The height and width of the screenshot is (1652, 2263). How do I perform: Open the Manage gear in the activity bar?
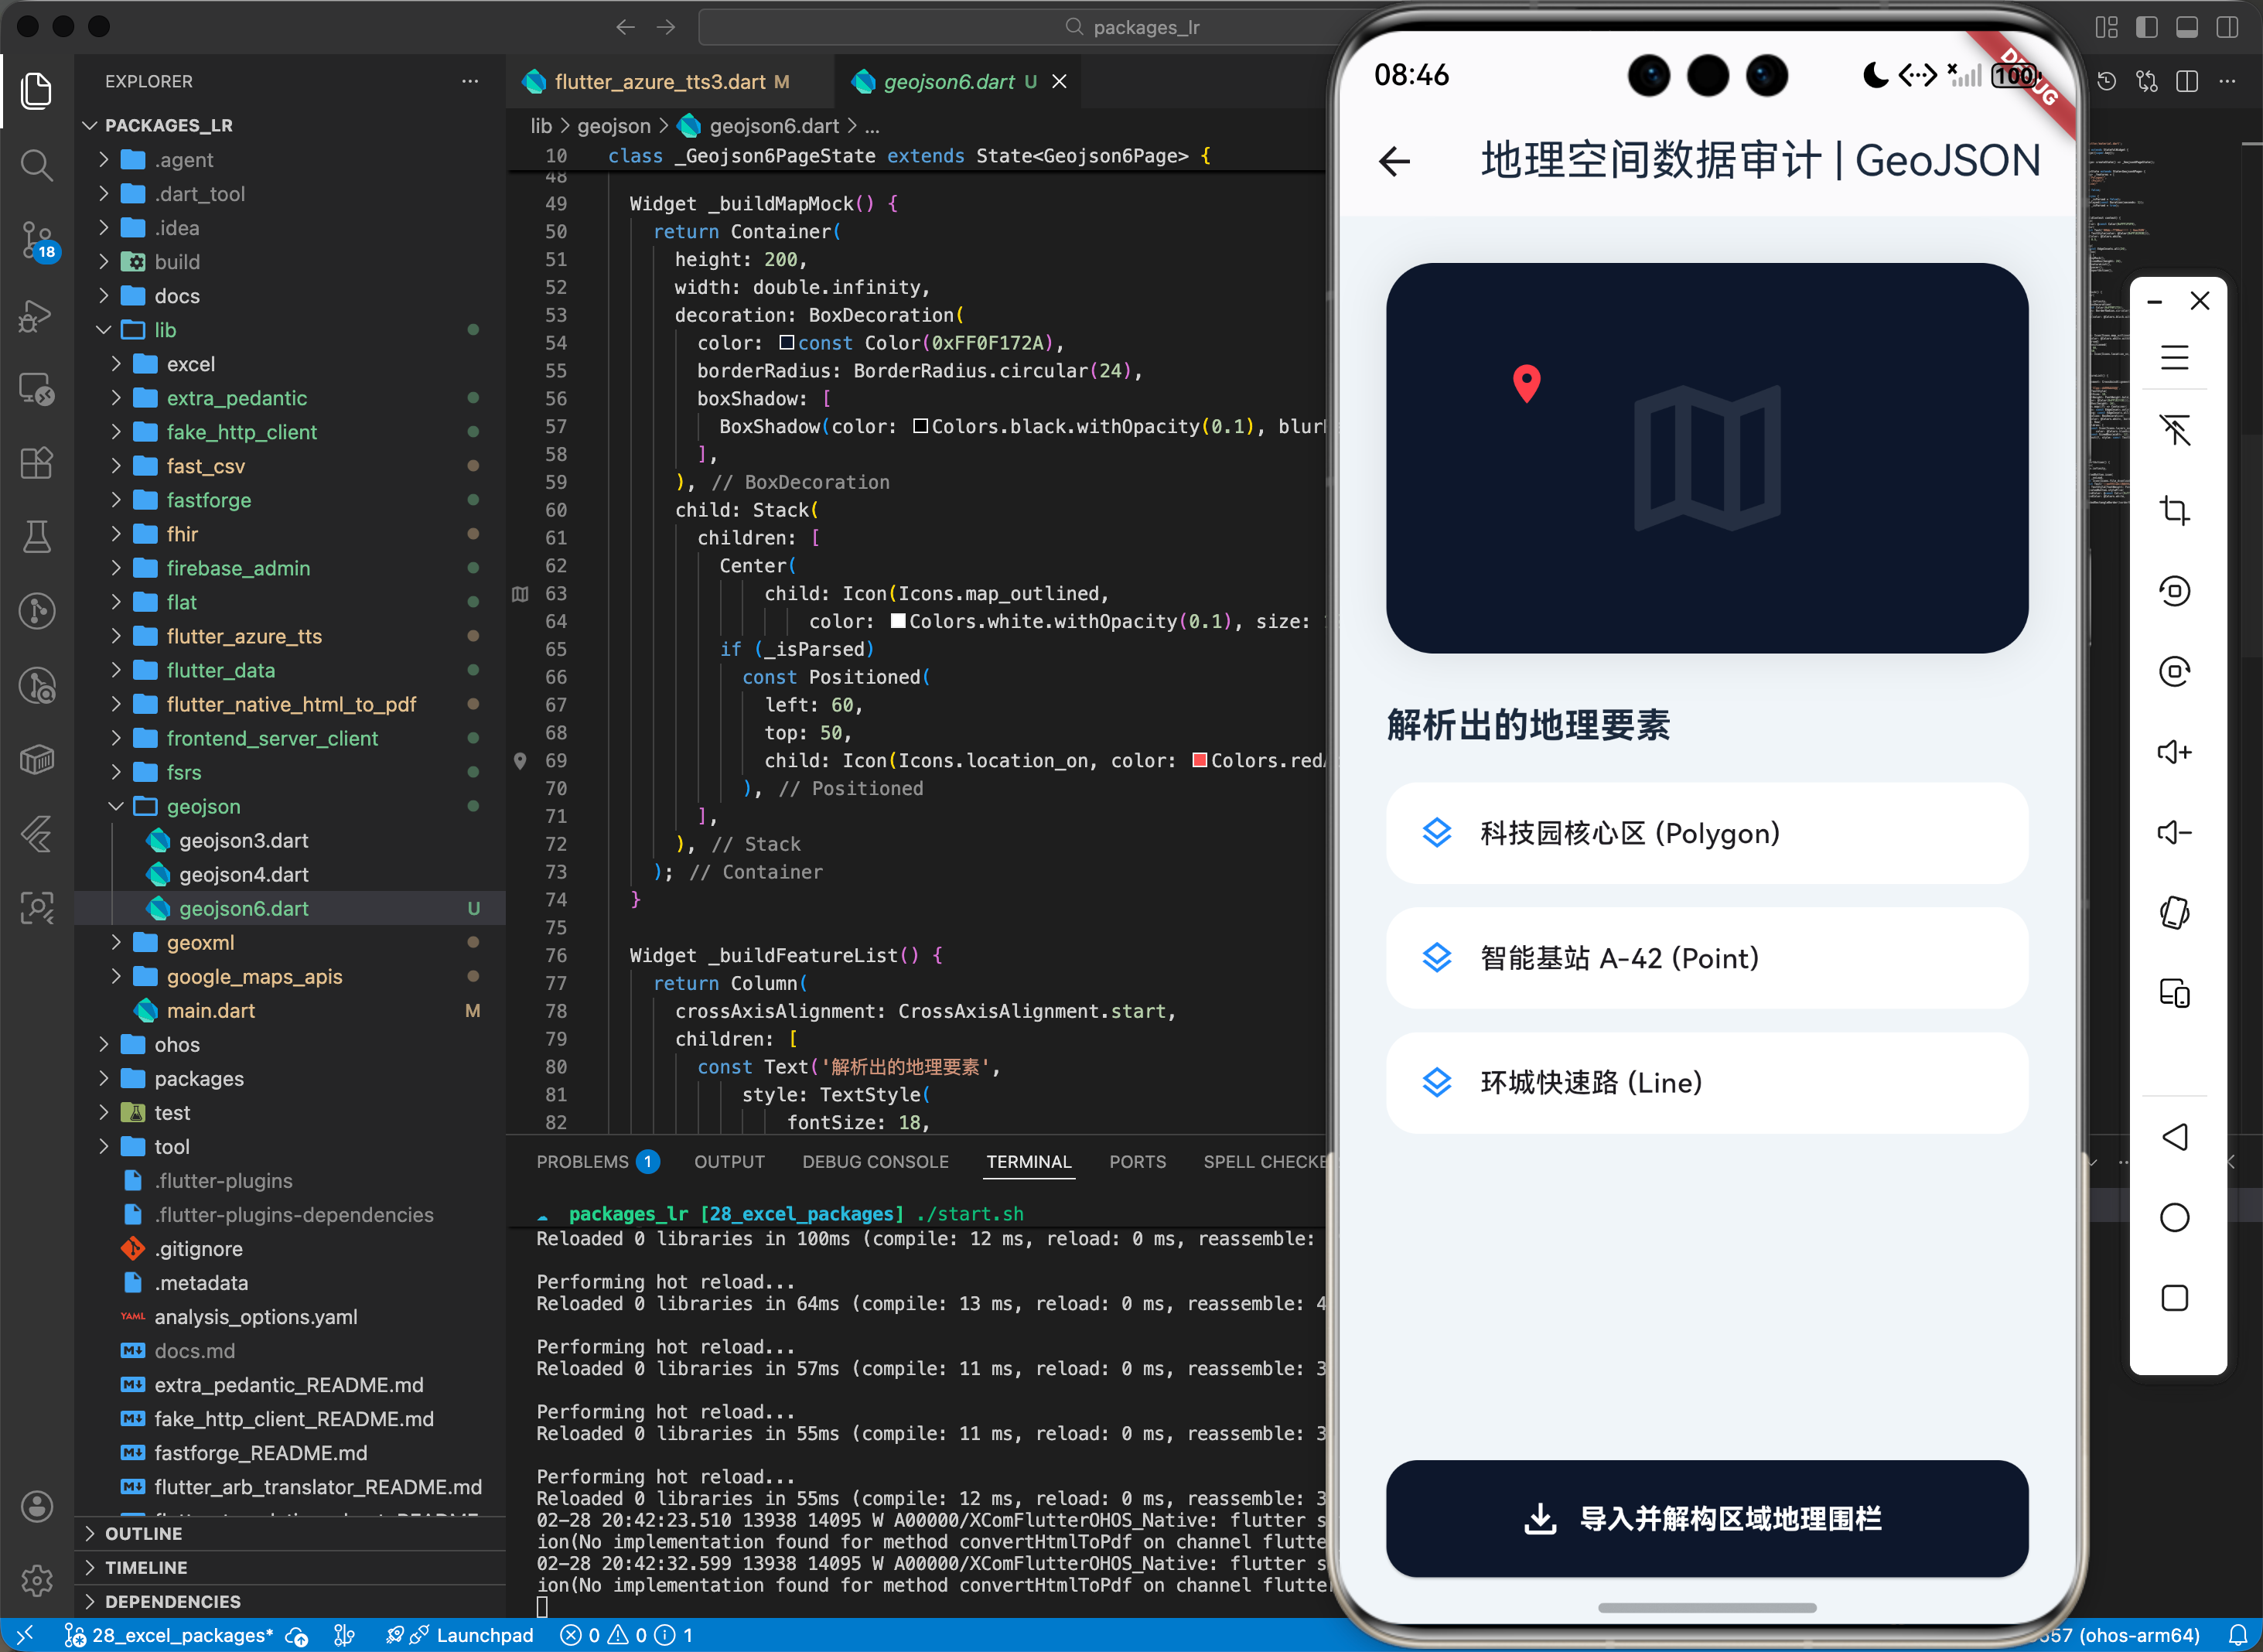click(x=37, y=1580)
